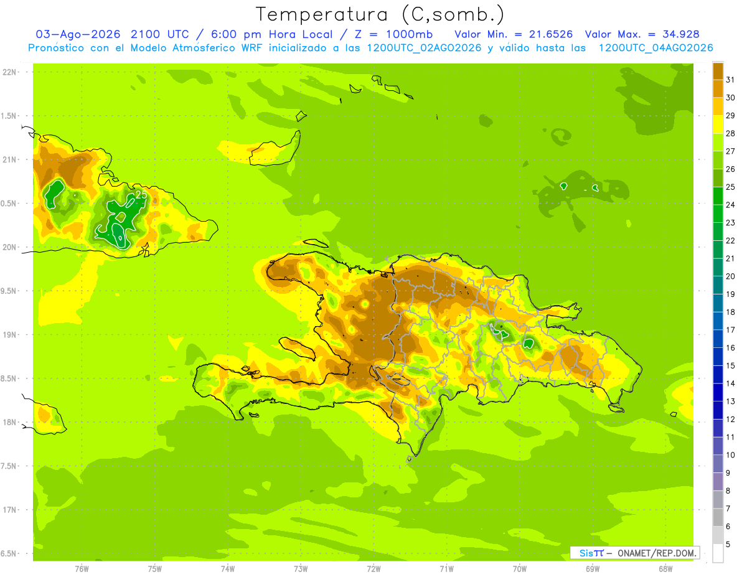Click the SisPI ONAMET/REP.DOM. logo box
This screenshot has height=577, width=747.
pyautogui.click(x=634, y=553)
